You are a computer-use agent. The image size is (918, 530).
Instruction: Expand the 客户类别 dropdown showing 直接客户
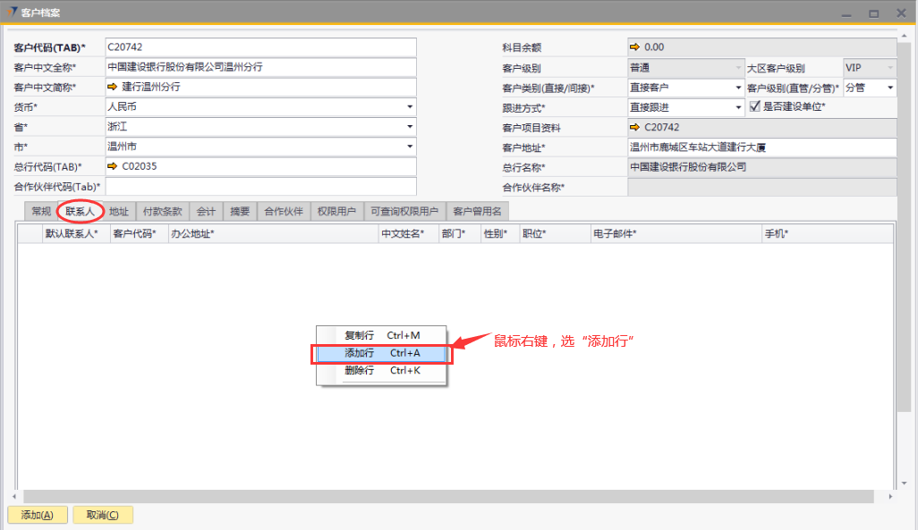pyautogui.click(x=738, y=88)
